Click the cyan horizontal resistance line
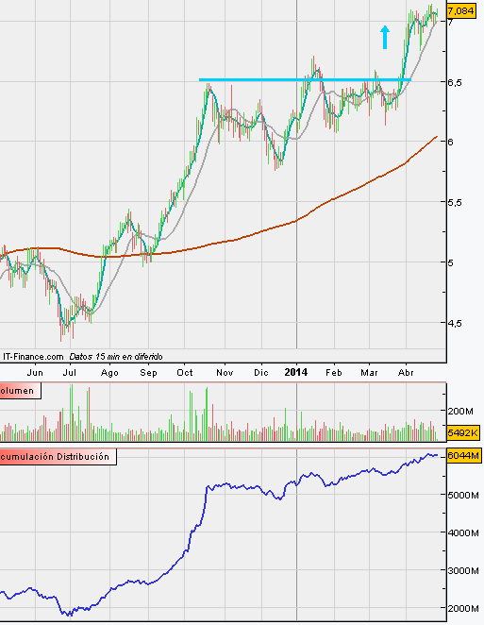484x625 pixels. pyautogui.click(x=305, y=80)
